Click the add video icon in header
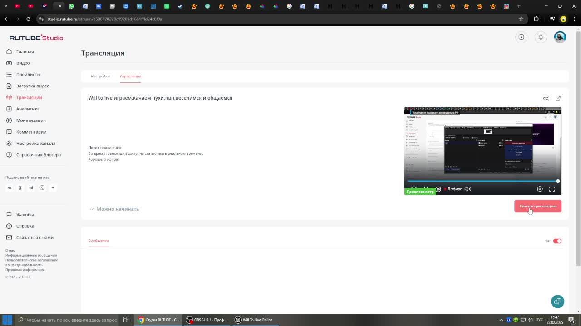Image resolution: width=581 pixels, height=326 pixels. pyautogui.click(x=521, y=37)
